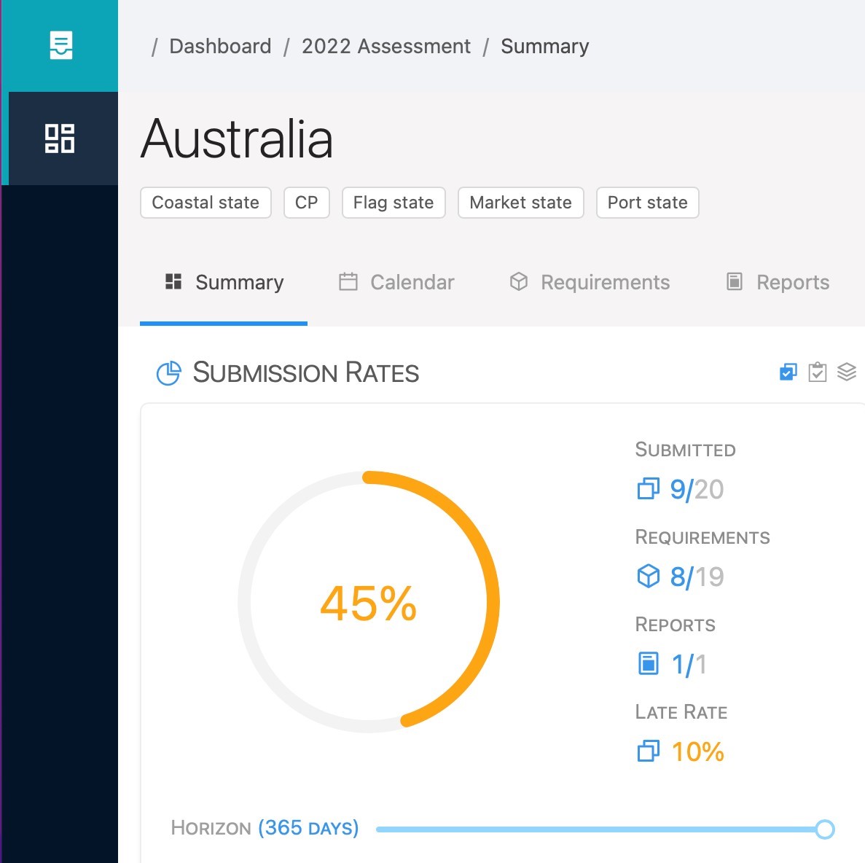This screenshot has width=865, height=863.
Task: Open the Requirements tab
Action: click(589, 282)
